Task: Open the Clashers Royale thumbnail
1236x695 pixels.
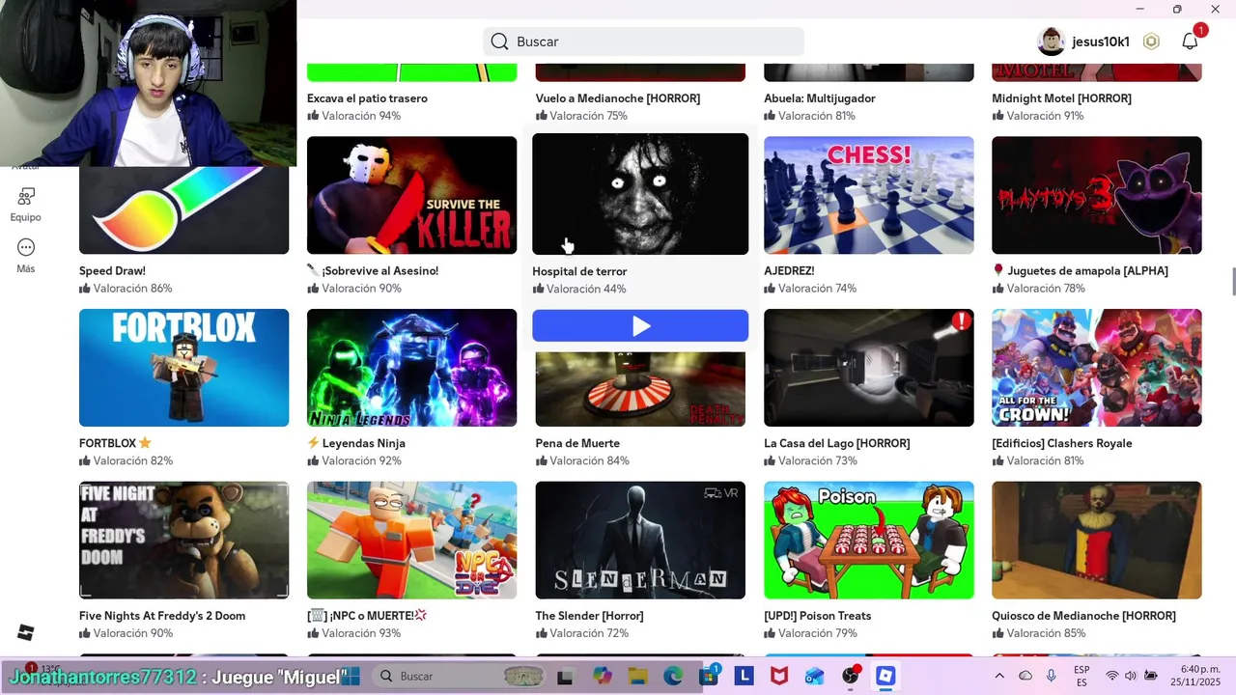Action: click(x=1096, y=368)
